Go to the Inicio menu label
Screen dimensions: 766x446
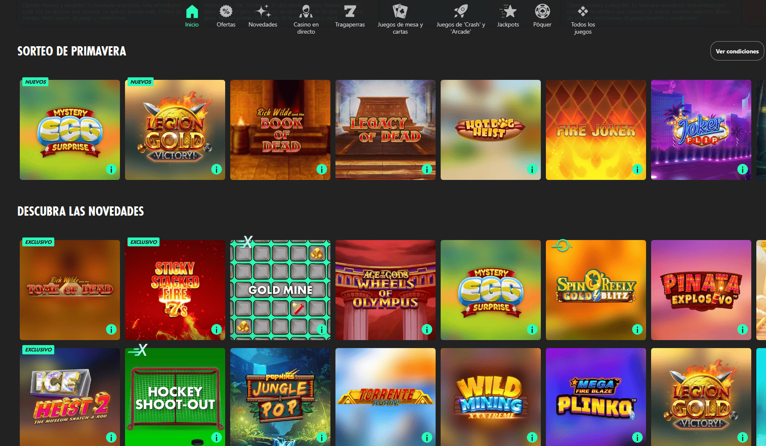[x=192, y=25]
